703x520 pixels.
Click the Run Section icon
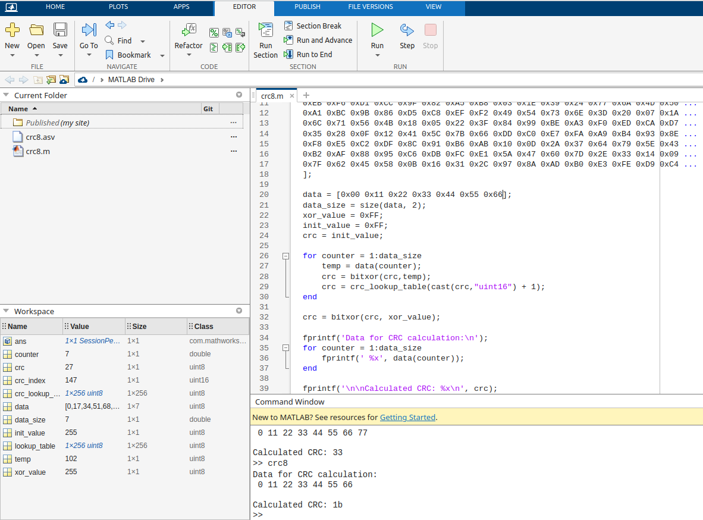265,30
